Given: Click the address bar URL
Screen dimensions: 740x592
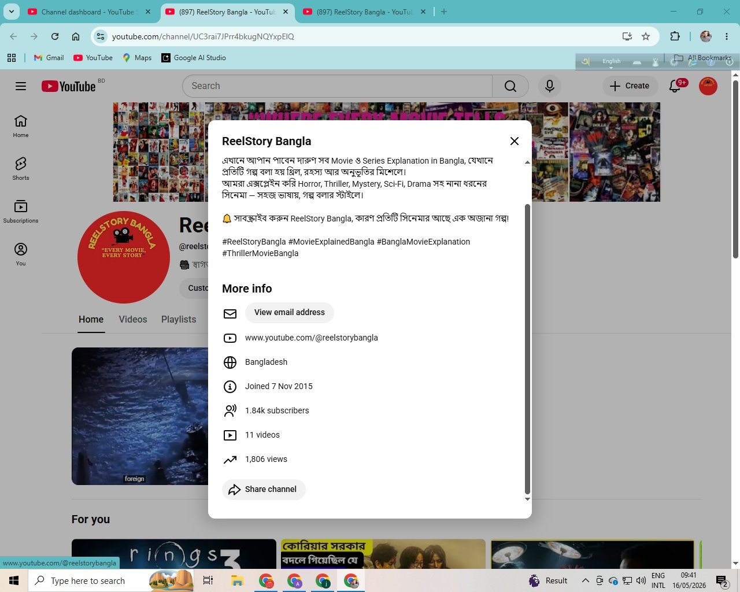Looking at the screenshot, I should click(x=203, y=36).
